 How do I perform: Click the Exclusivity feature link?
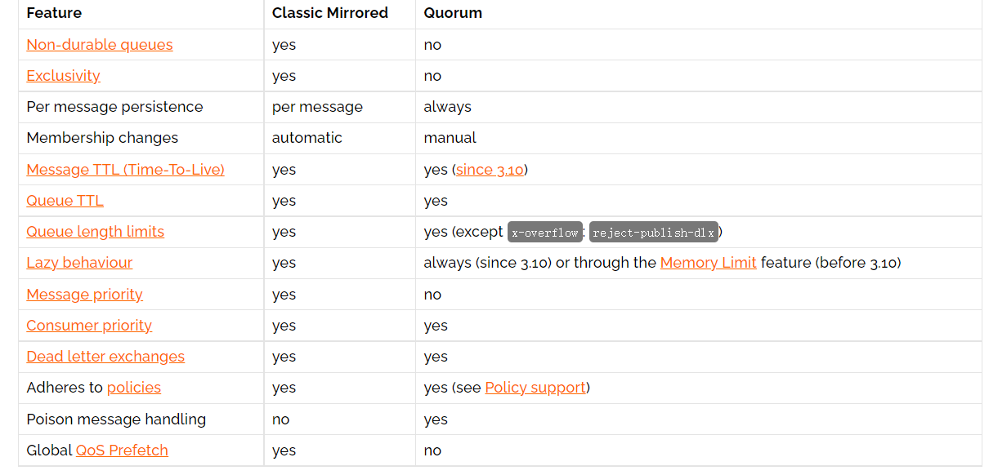[x=63, y=76]
